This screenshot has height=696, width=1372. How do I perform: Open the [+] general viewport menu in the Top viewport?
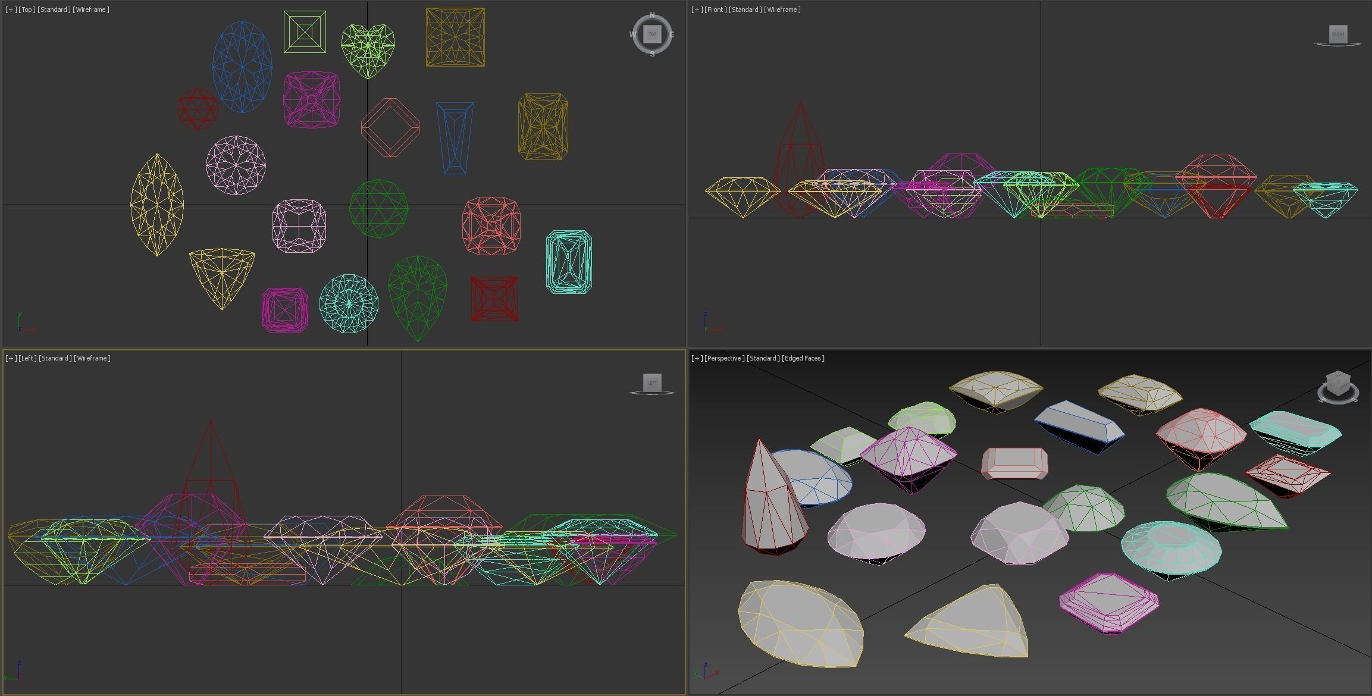[10, 10]
